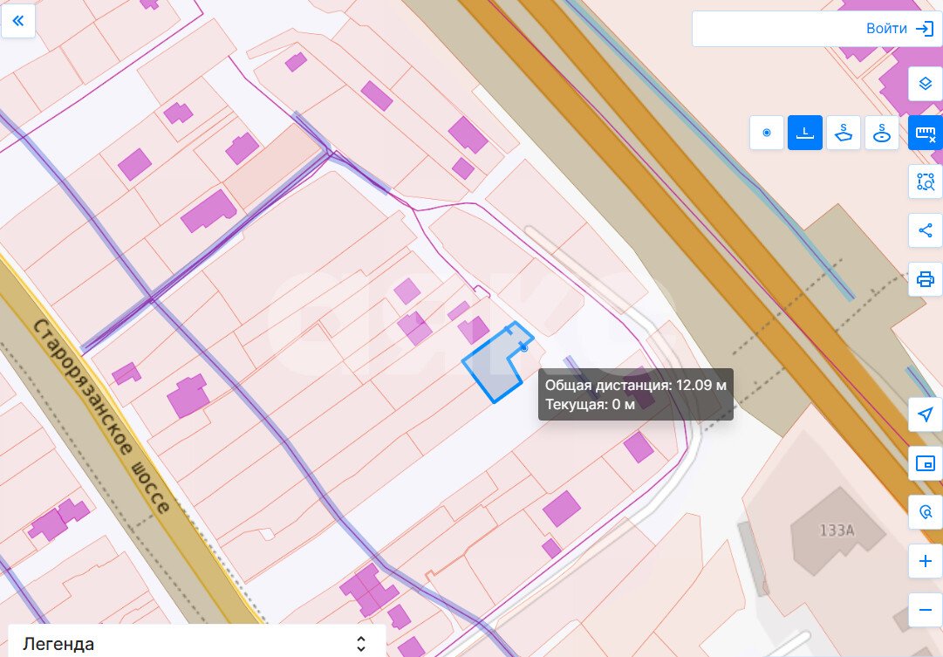The width and height of the screenshot is (943, 657).
Task: Select the point marker measurement tool
Action: (x=766, y=133)
